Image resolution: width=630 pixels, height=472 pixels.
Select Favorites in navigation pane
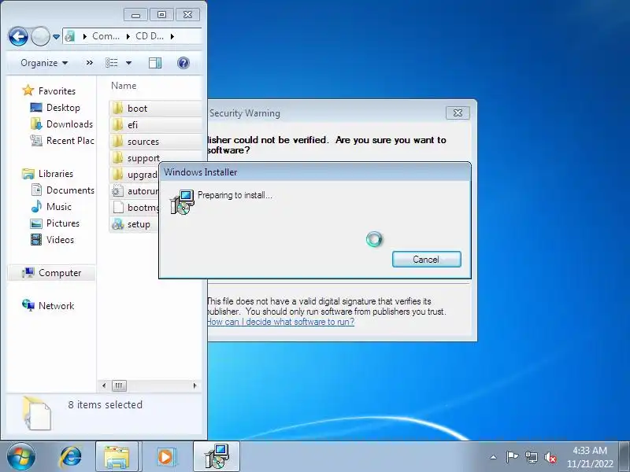49,91
